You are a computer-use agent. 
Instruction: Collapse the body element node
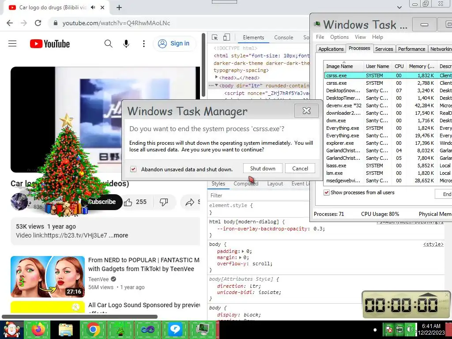216,85
